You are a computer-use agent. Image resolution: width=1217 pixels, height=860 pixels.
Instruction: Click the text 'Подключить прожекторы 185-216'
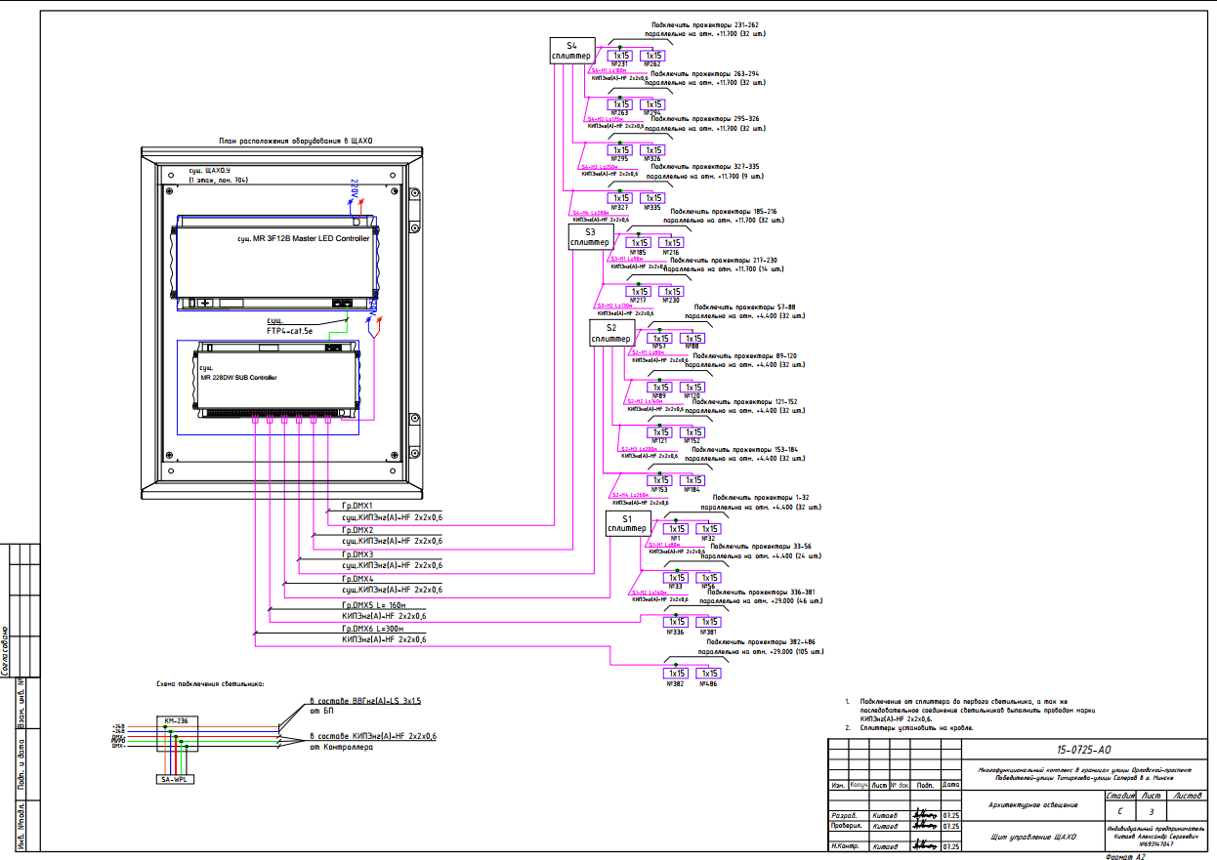[723, 212]
